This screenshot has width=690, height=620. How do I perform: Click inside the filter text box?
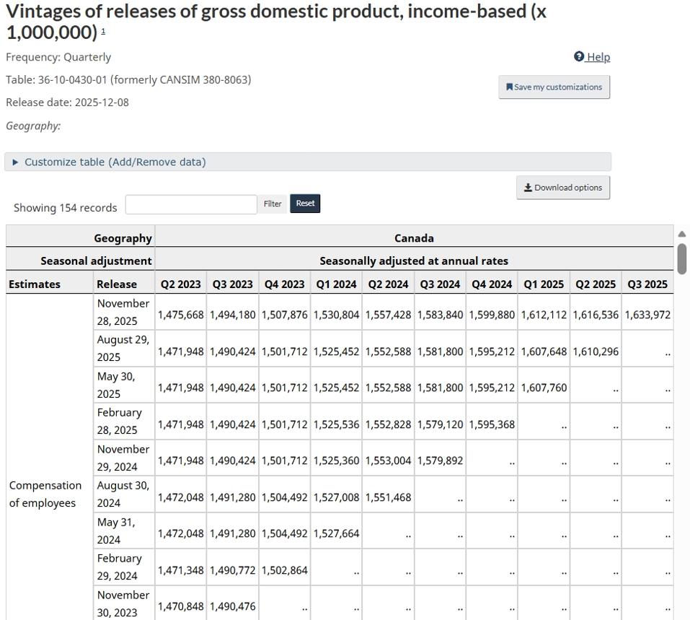(190, 204)
